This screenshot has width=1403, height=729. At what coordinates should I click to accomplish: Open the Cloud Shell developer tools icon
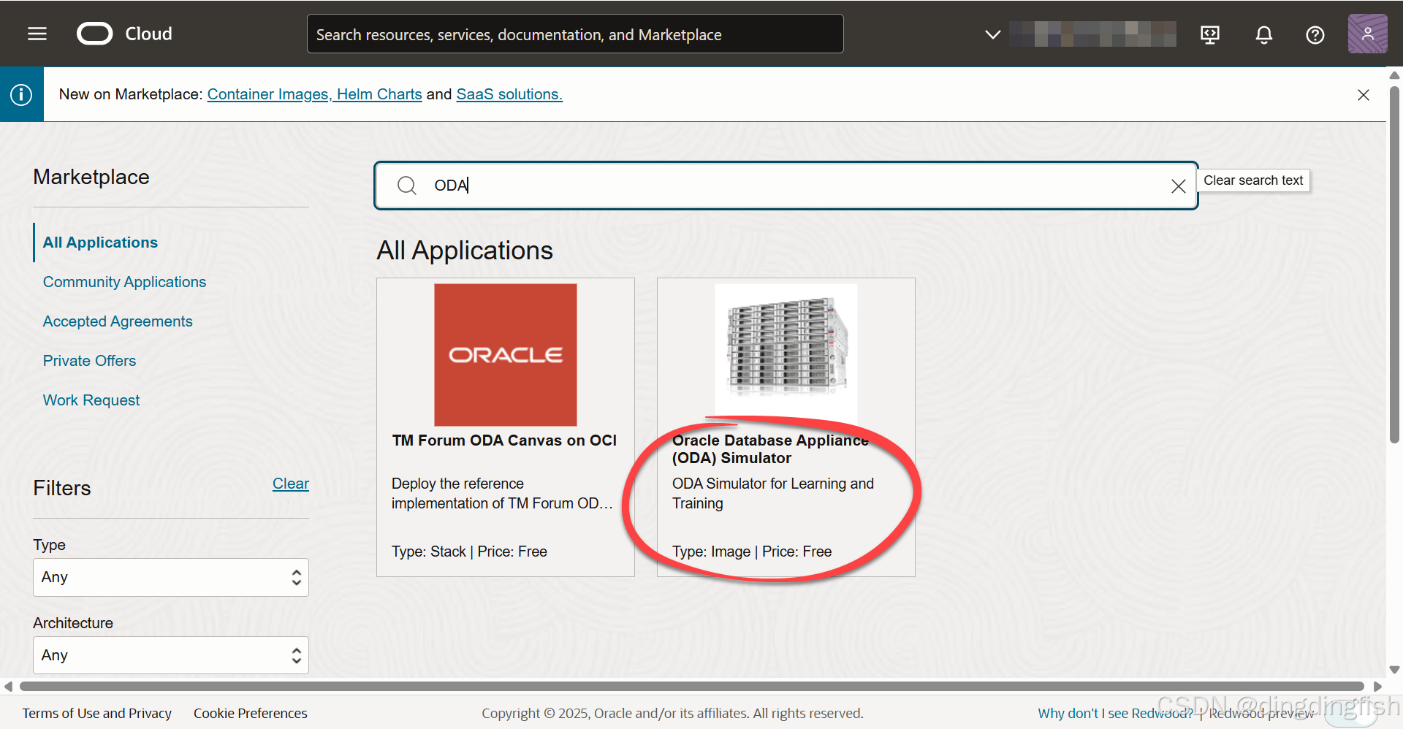(x=1210, y=34)
